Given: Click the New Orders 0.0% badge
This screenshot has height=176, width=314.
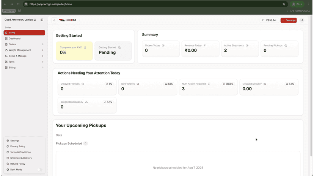Looking at the screenshot, I should point(169,84).
